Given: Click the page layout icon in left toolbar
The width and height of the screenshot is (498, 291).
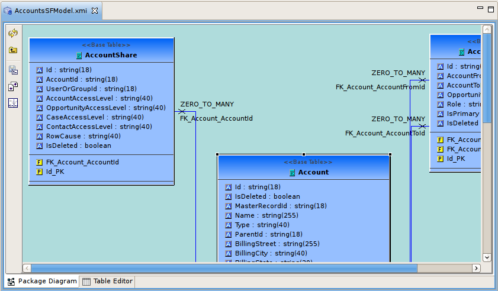Looking at the screenshot, I should pyautogui.click(x=13, y=86).
